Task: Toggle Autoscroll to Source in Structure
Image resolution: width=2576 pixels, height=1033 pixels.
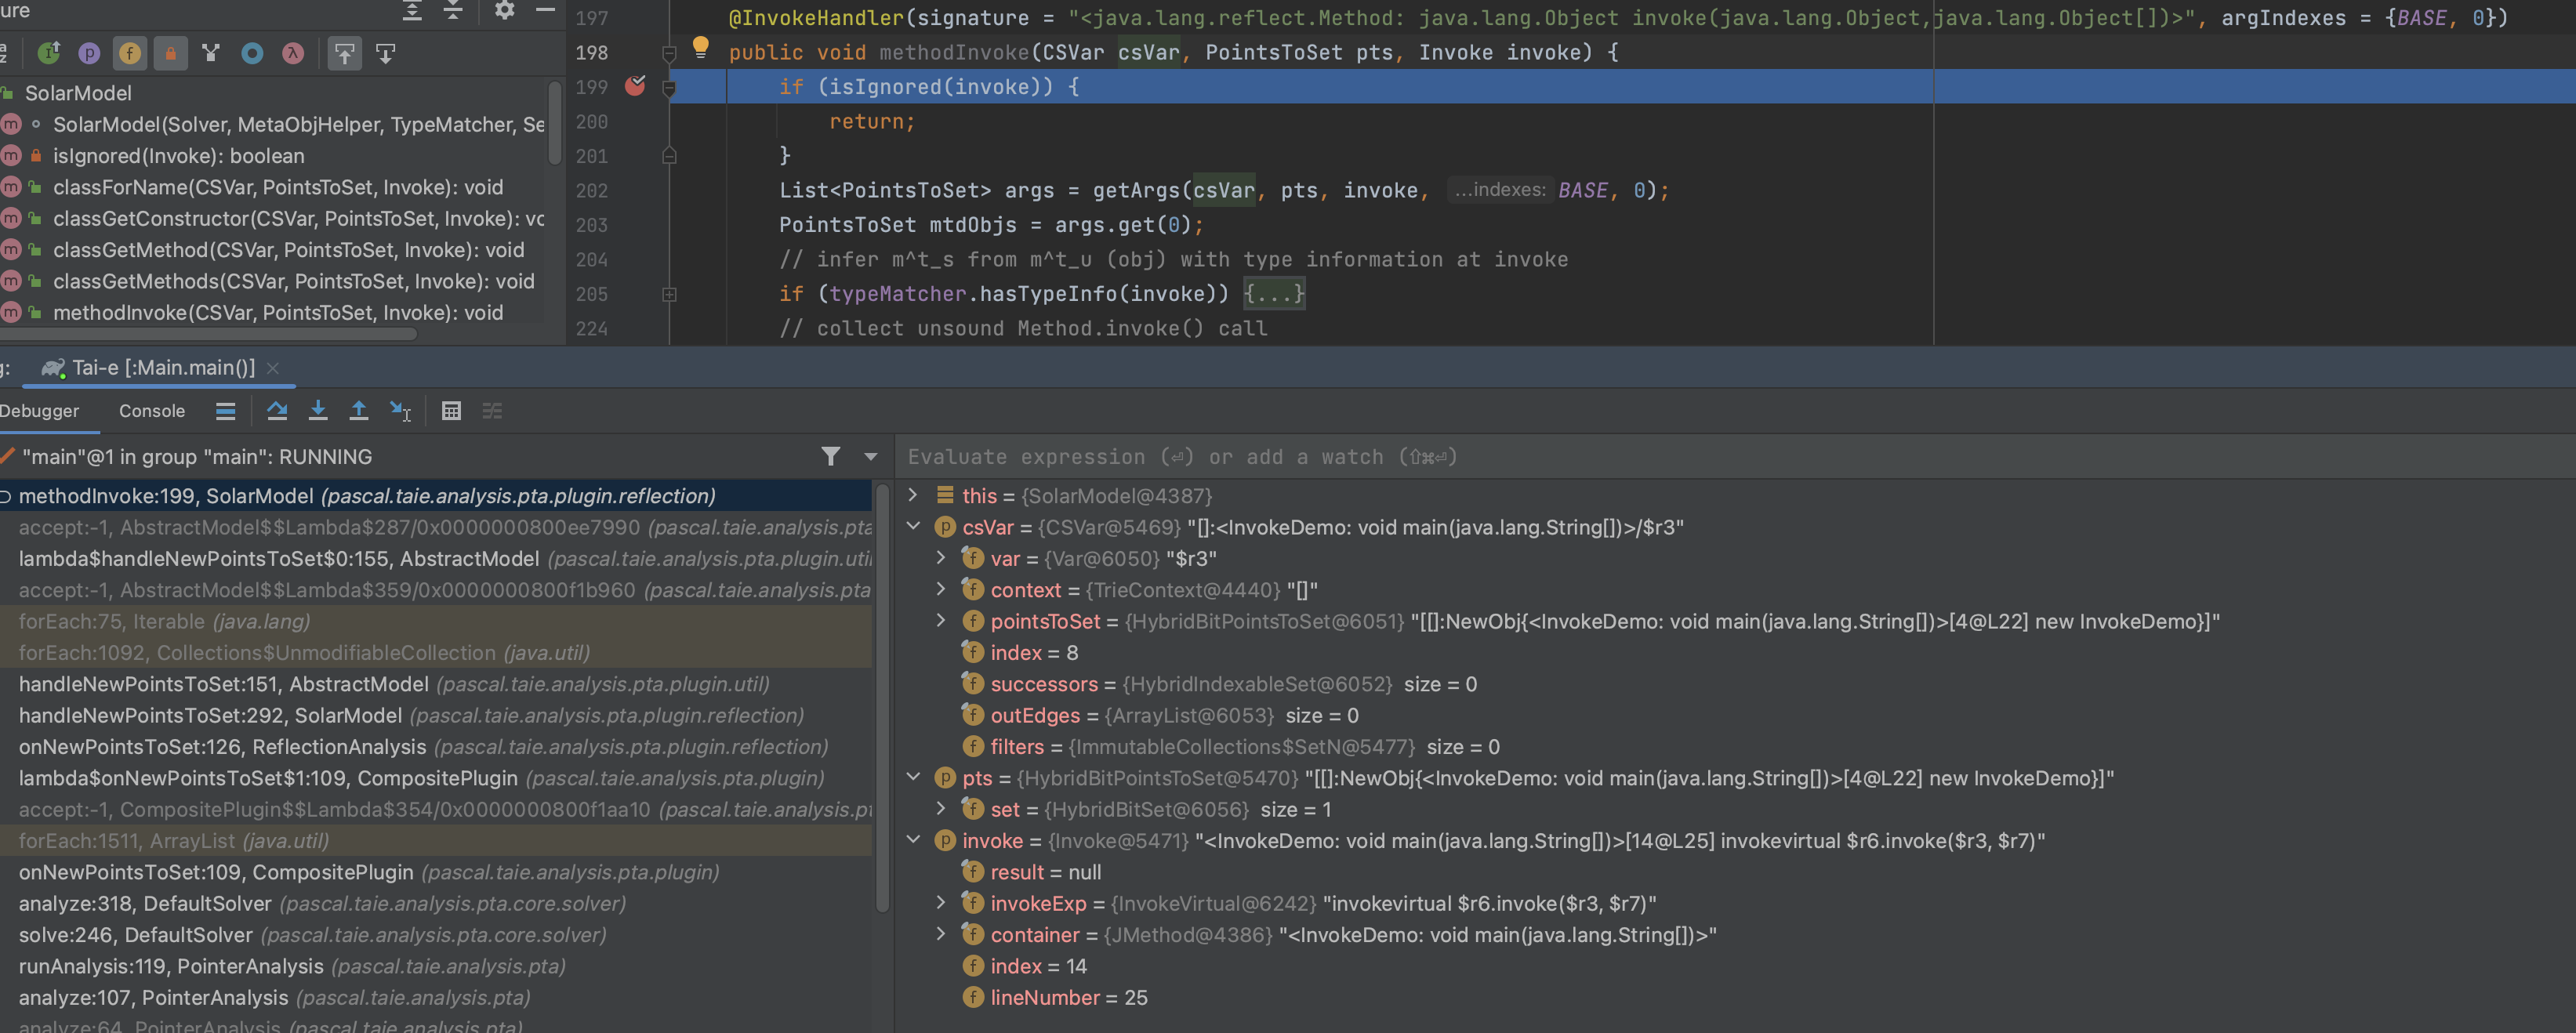Action: point(345,53)
